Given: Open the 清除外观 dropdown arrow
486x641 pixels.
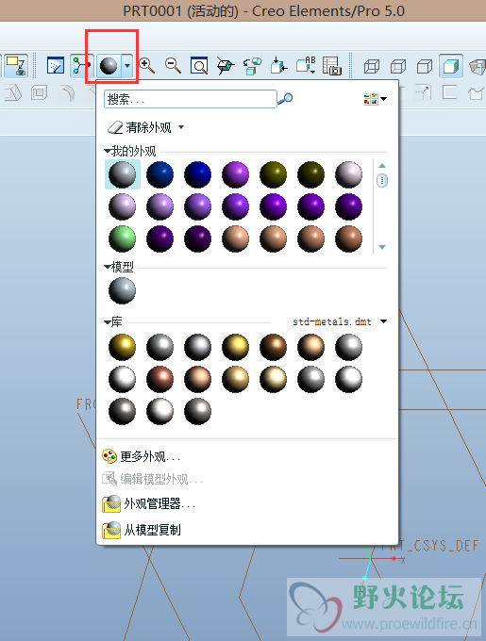Looking at the screenshot, I should point(181,127).
